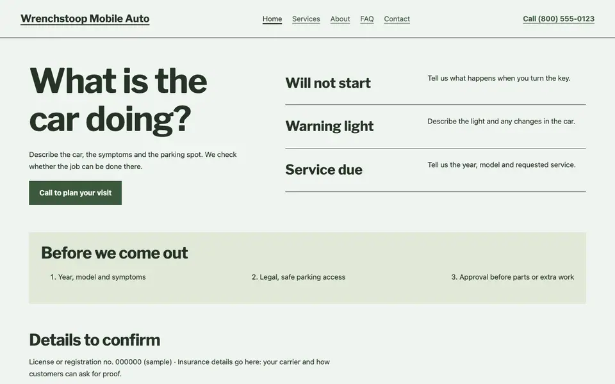615x384 pixels.
Task: Open the About nav link
Action: pos(340,19)
